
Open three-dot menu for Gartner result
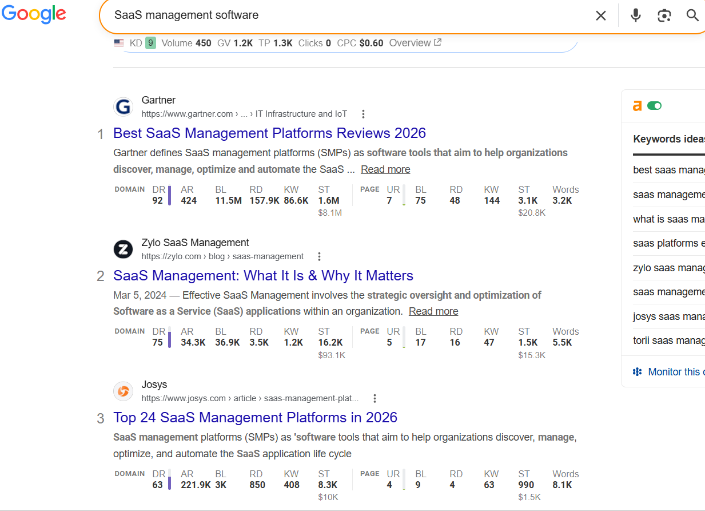(x=363, y=114)
